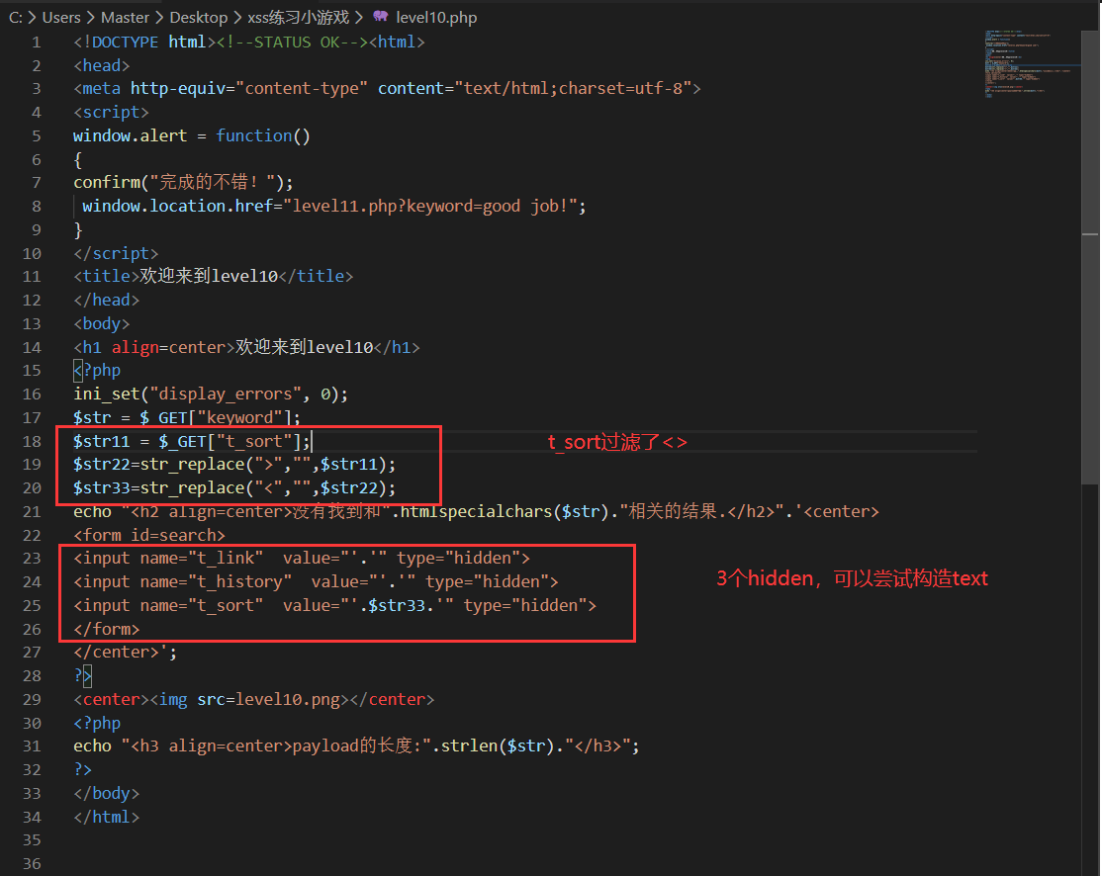Click '<form id=search>' on line 22
Image resolution: width=1102 pixels, height=876 pixels.
pos(149,535)
